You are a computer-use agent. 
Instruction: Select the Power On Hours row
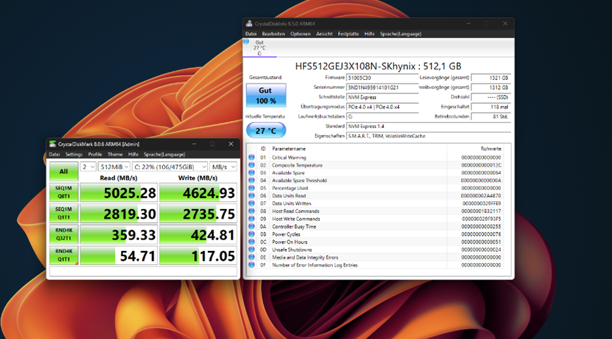coord(375,242)
